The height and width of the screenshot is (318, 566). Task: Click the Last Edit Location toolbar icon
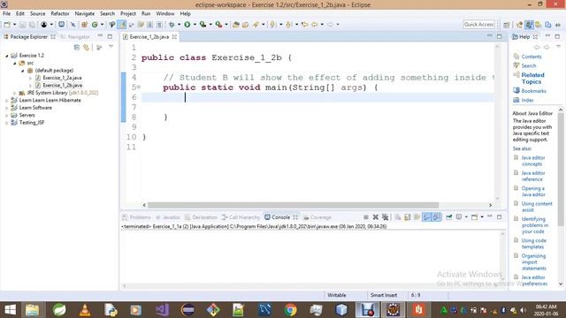tap(304, 25)
